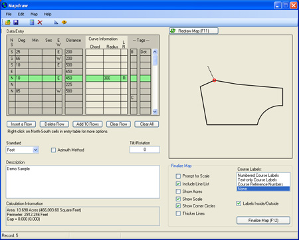Click the Clear Row button
Image resolution: width=299 pixels, height=240 pixels.
point(118,124)
